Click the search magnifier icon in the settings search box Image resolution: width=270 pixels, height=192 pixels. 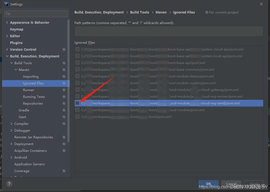(8, 14)
